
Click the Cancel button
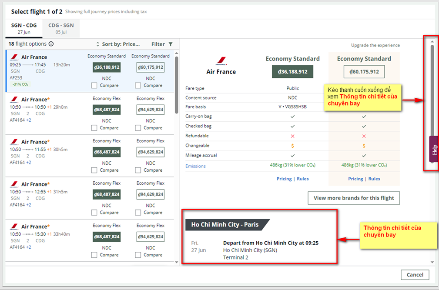[x=415, y=275]
